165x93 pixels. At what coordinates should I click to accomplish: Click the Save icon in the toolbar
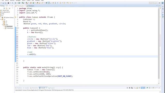click(3, 3)
